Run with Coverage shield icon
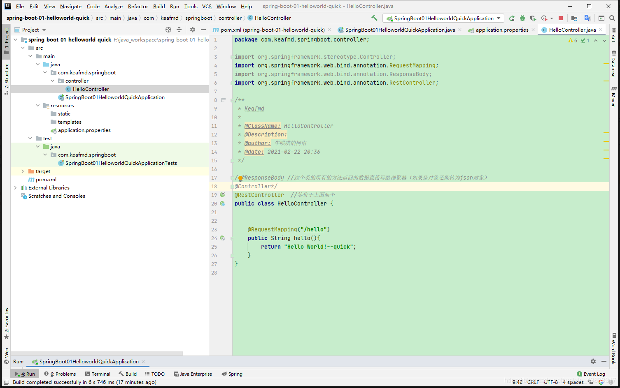The image size is (620, 388). click(533, 18)
